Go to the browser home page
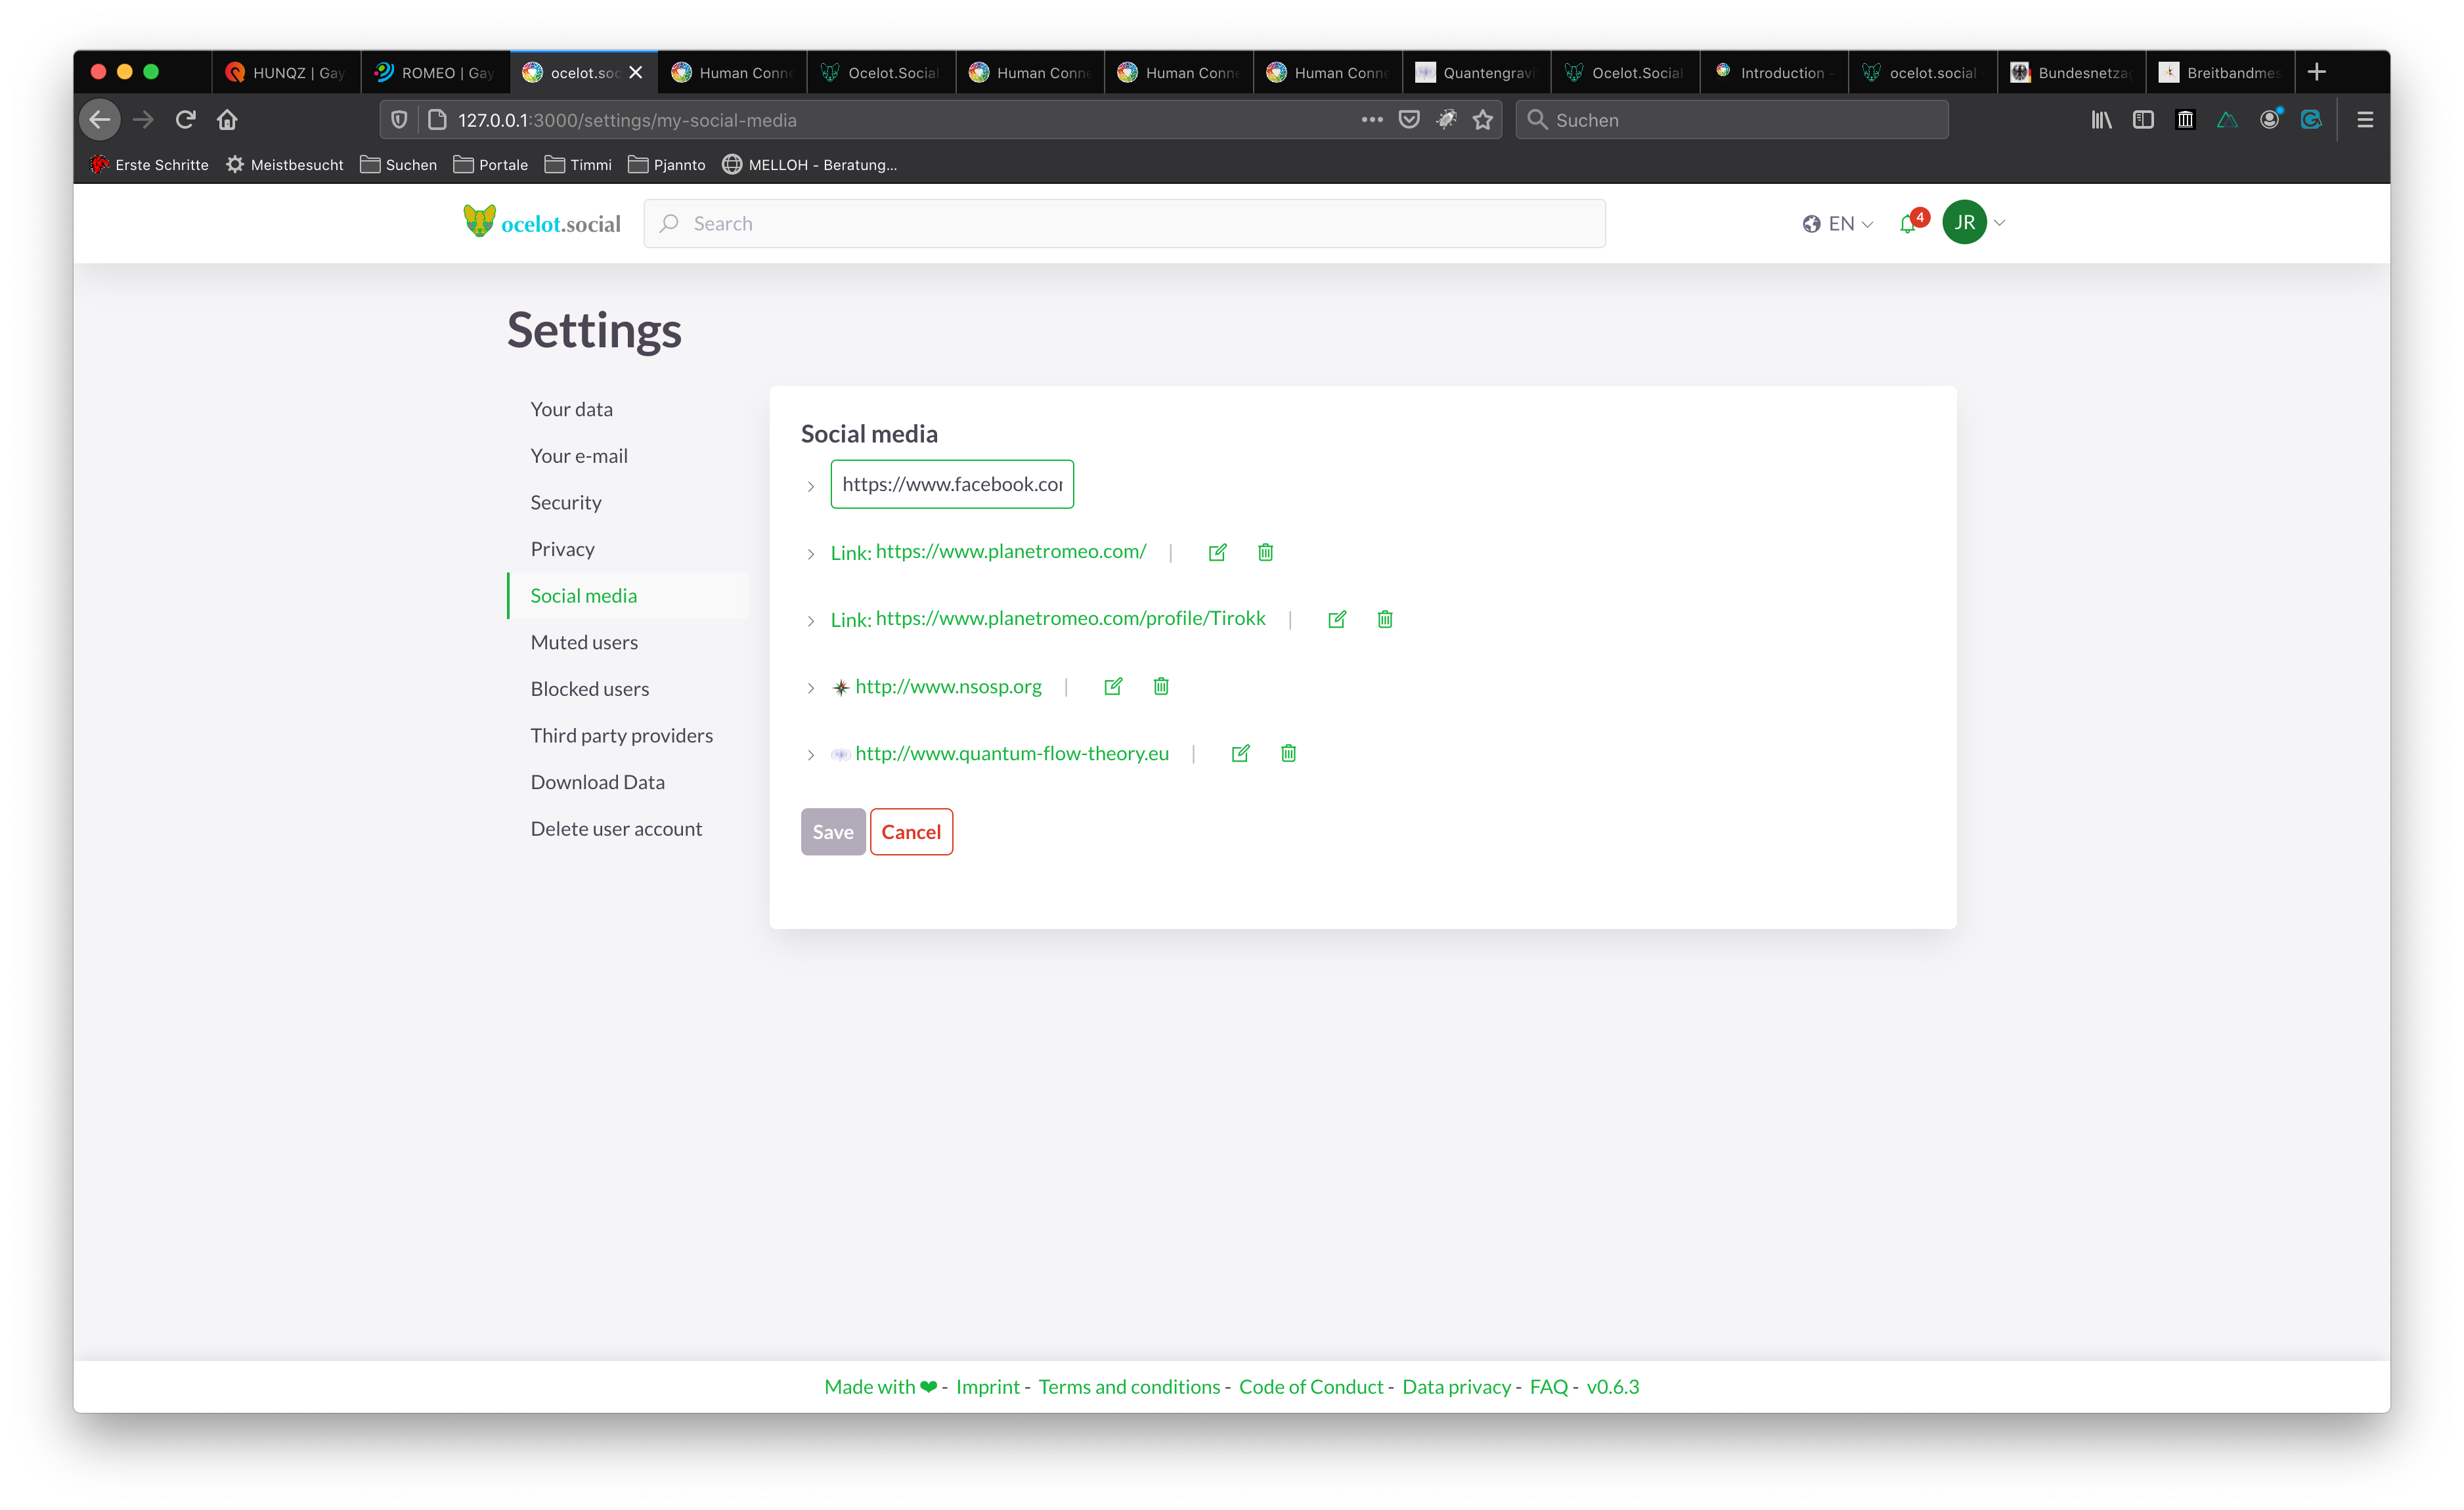Viewport: 2464px width, 1510px height. click(227, 120)
